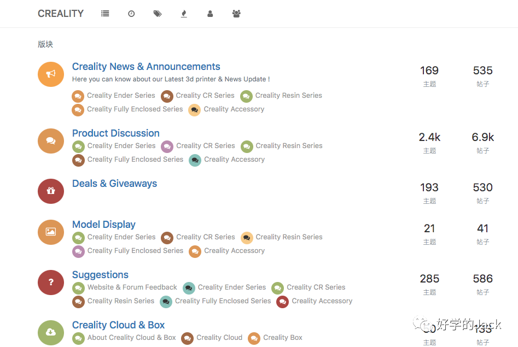Open the groups icon in navbar
Viewport: 518px width, 347px height.
(236, 14)
